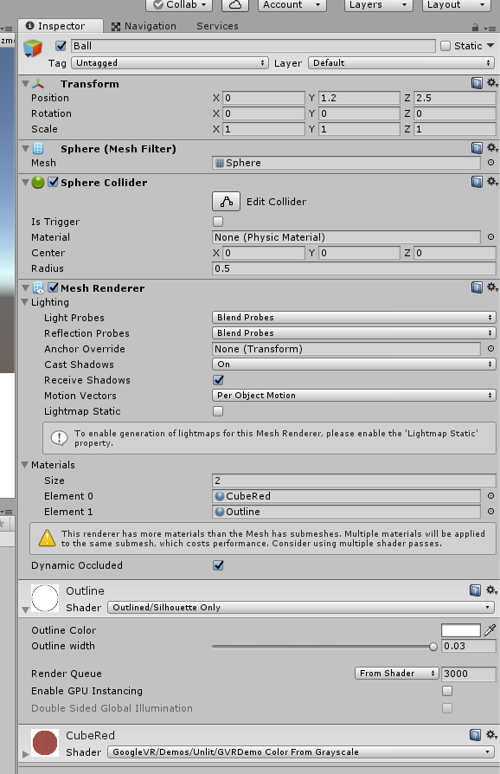Switch to the Services tab

coord(217,26)
